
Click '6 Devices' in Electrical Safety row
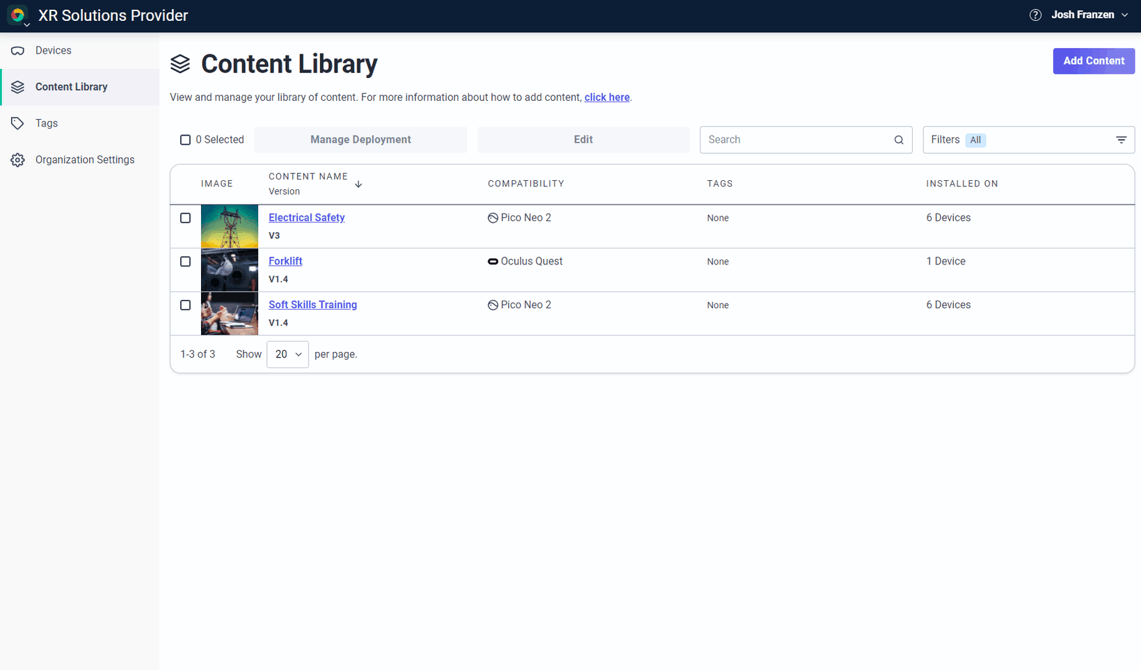point(948,218)
